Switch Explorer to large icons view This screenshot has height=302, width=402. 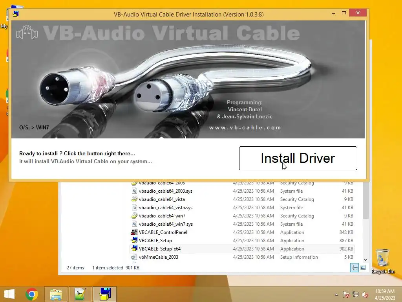pyautogui.click(x=363, y=267)
